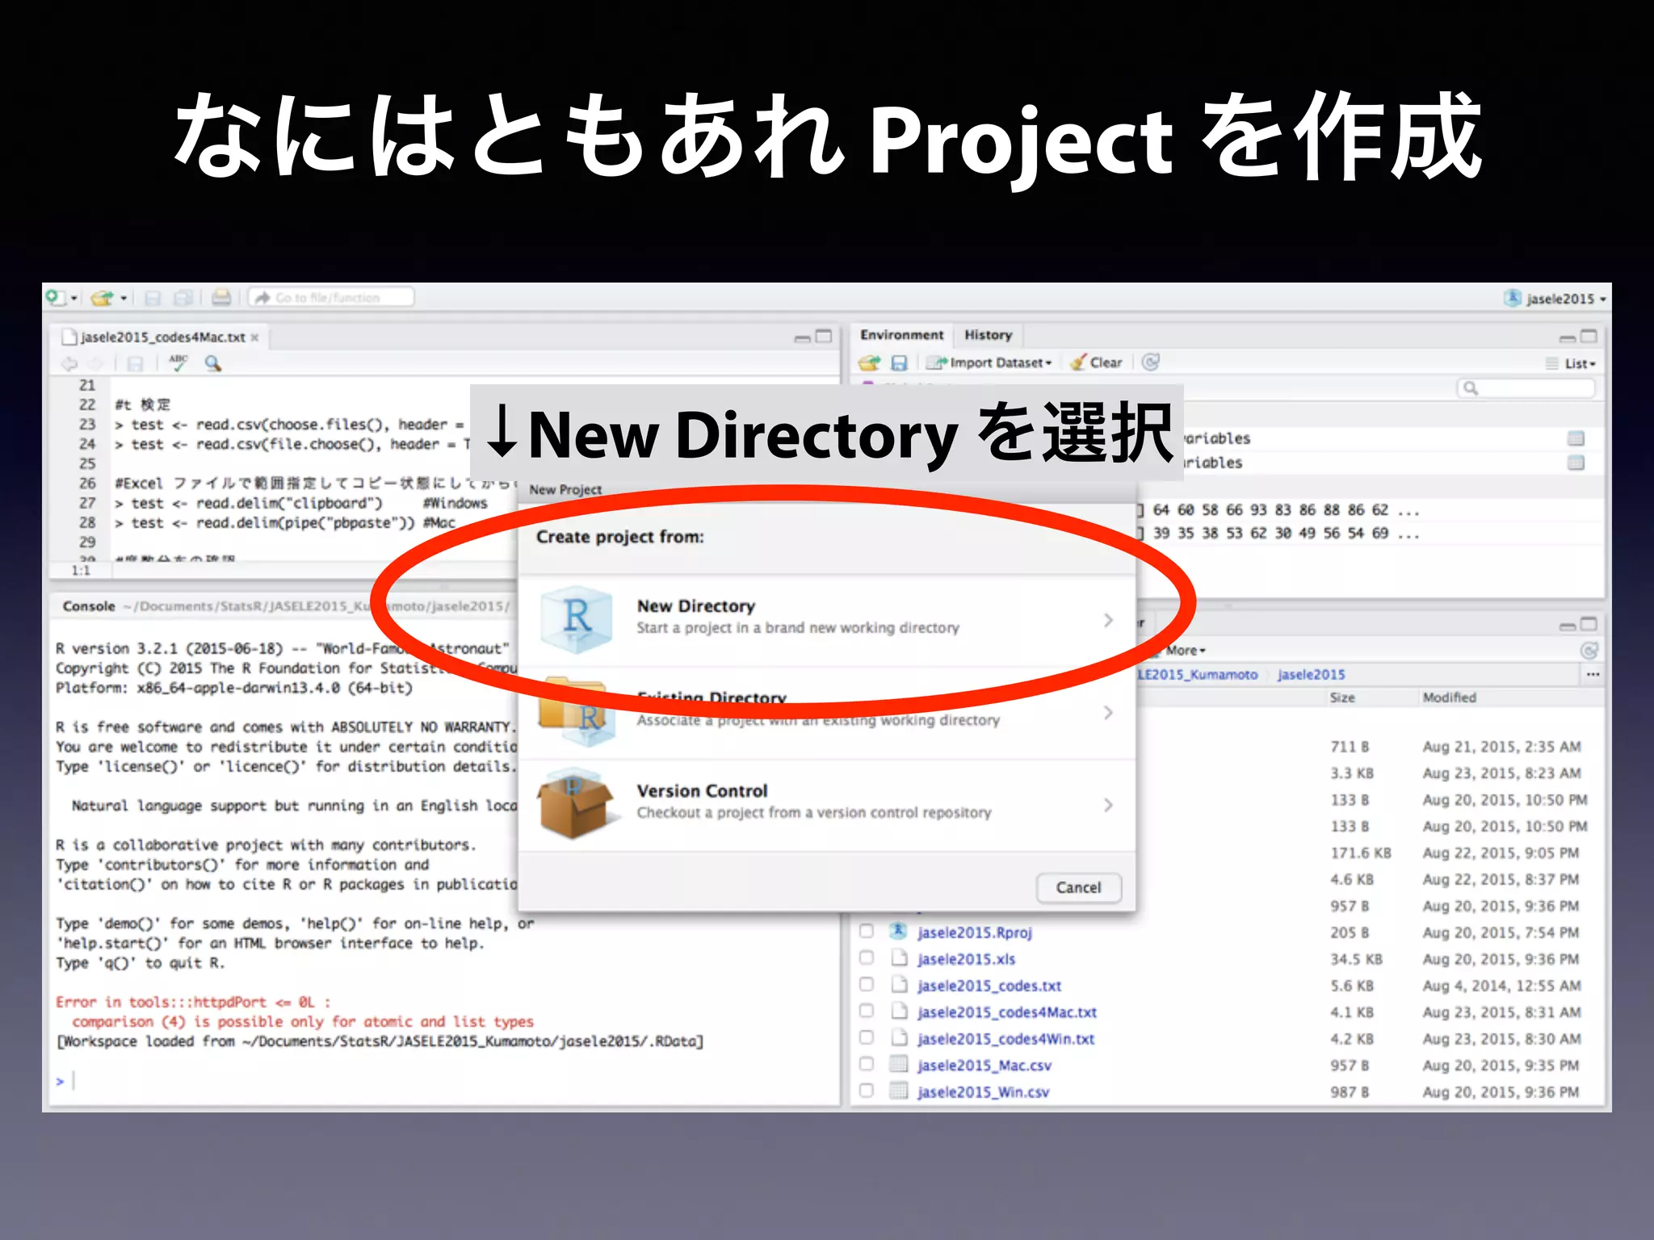
Task: Click the jasele2015 breadcrumb folder link
Action: pos(1311,675)
